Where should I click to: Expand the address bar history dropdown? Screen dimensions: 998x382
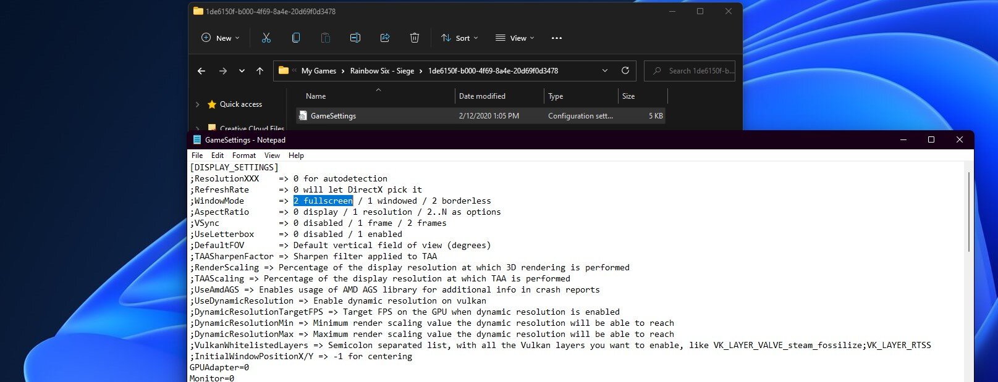coord(604,71)
